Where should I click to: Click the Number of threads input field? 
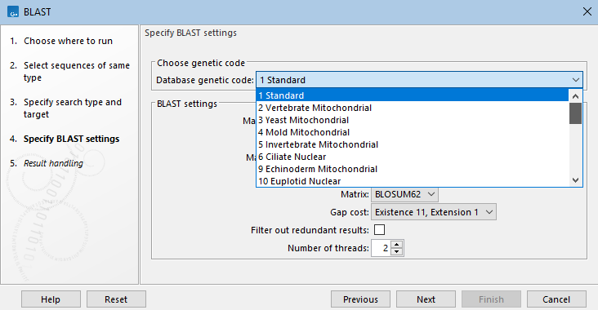pyautogui.click(x=382, y=248)
